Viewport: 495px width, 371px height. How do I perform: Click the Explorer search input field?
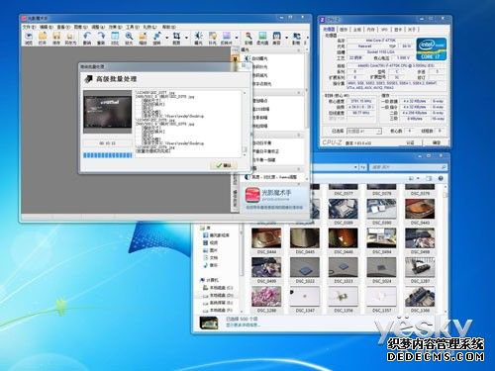409,167
